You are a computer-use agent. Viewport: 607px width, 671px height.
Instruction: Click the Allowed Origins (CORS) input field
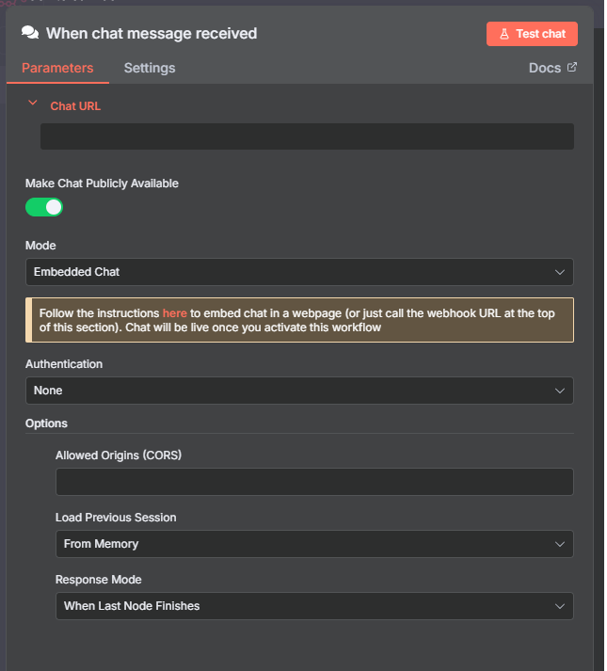(314, 482)
